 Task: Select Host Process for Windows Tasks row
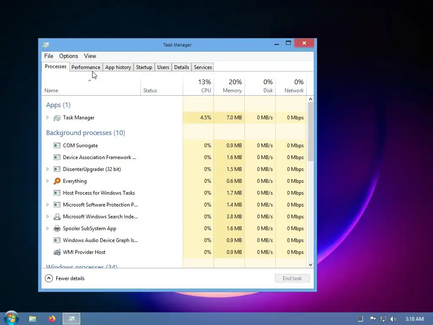pyautogui.click(x=174, y=193)
